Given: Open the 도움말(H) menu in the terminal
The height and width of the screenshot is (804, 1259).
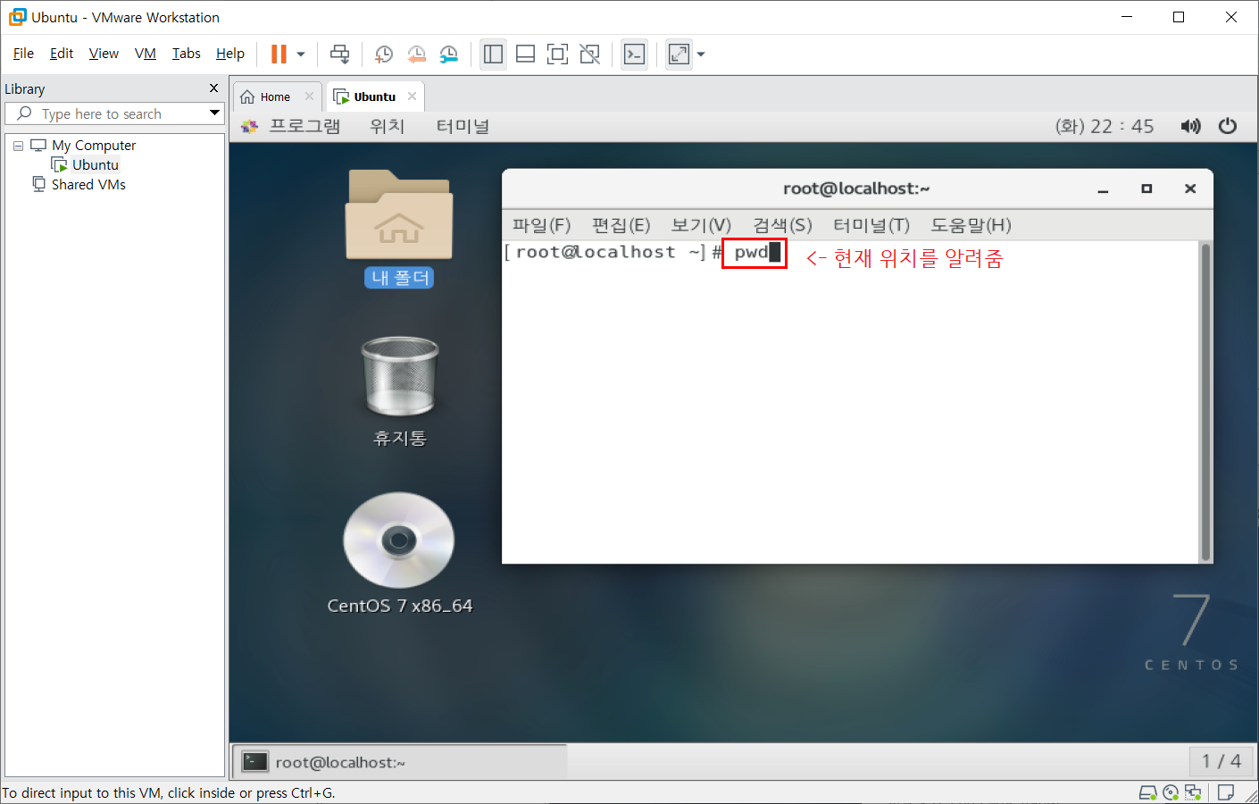Looking at the screenshot, I should [x=971, y=225].
